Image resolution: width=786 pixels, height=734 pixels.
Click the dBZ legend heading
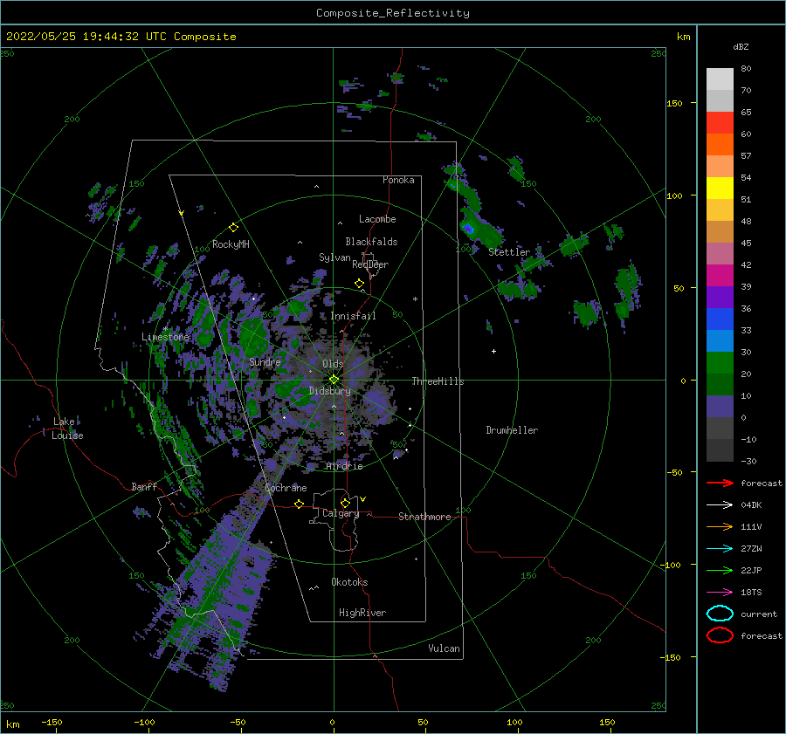[x=741, y=47]
